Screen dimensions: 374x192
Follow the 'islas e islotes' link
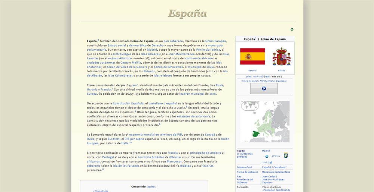click(x=163, y=76)
